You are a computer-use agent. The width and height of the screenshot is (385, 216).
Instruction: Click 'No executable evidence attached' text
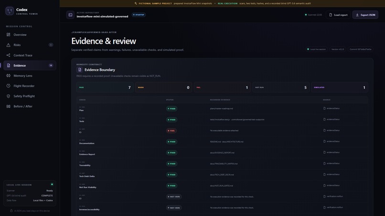click(224, 131)
